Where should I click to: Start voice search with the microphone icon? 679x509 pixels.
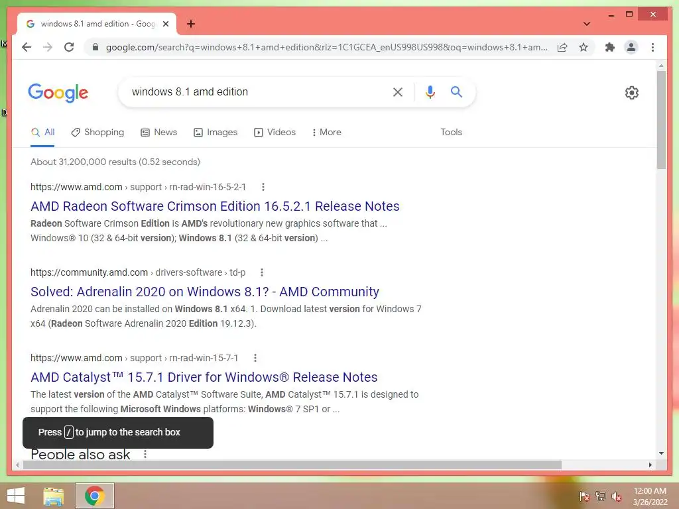click(x=430, y=91)
